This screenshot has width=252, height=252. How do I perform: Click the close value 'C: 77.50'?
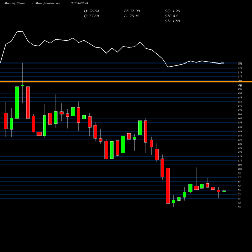91,16
